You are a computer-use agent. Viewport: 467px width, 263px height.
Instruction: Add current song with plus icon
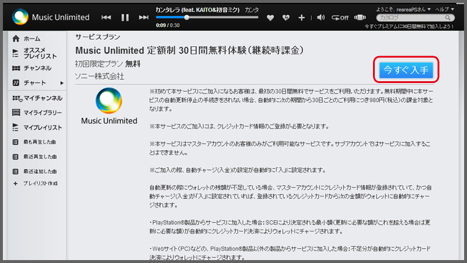301,18
